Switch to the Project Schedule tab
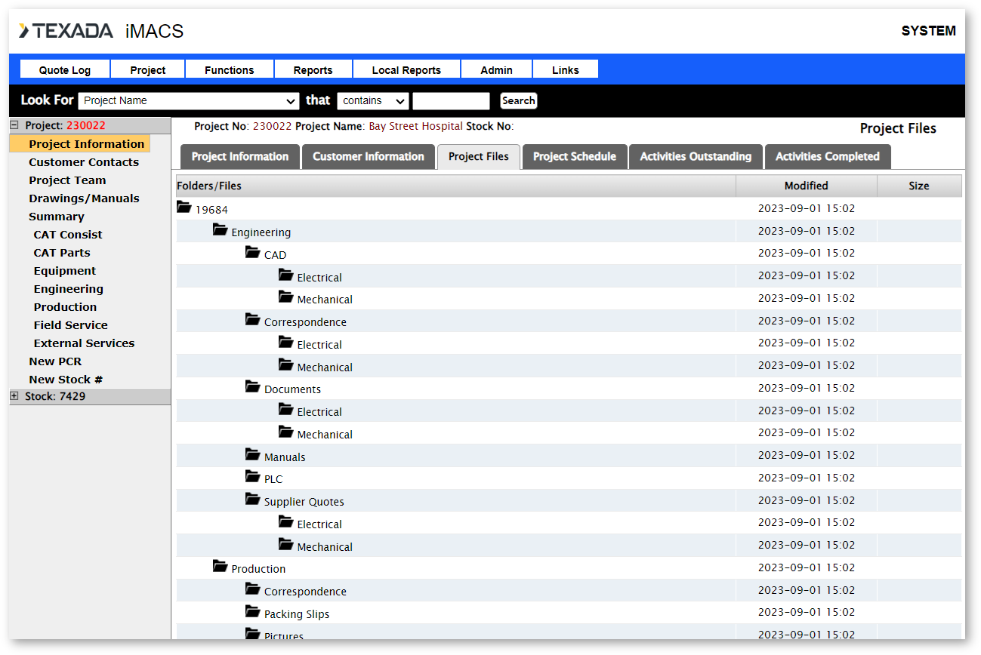 tap(574, 157)
